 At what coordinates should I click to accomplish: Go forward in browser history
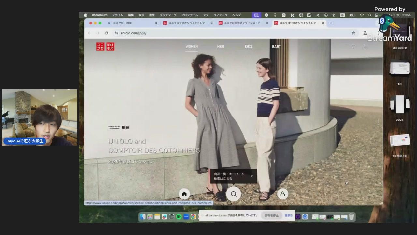[x=97, y=33]
